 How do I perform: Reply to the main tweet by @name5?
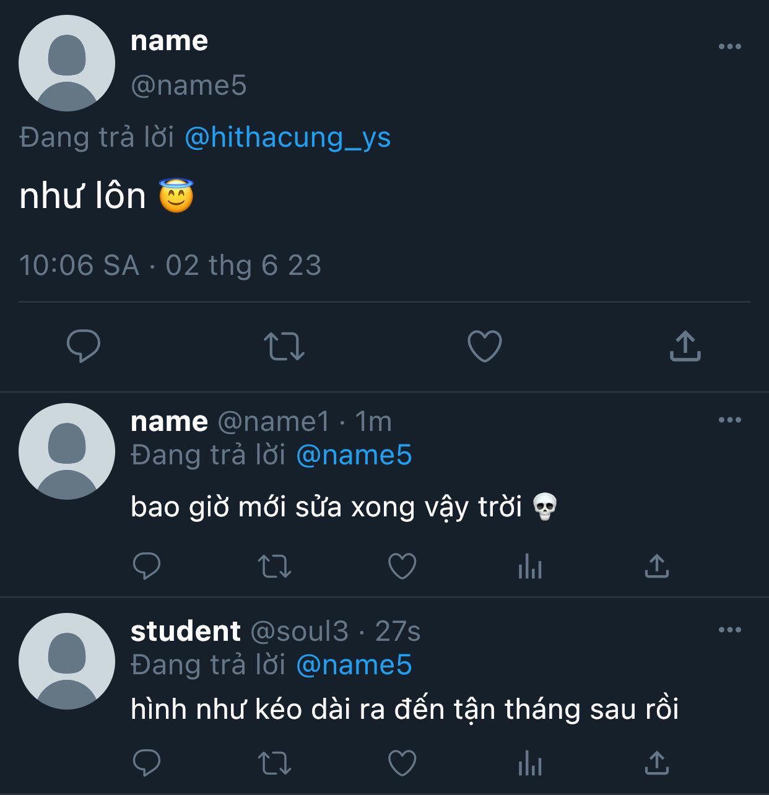pos(84,345)
